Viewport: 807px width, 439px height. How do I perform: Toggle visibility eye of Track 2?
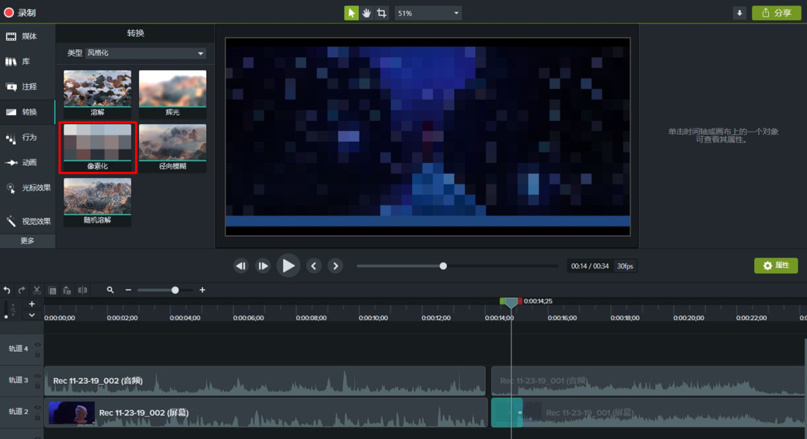(x=38, y=408)
